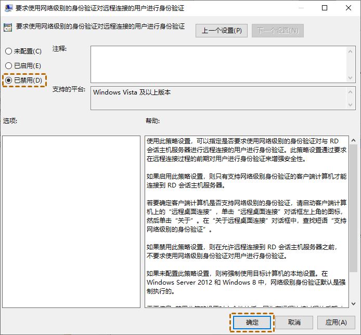Click the 支持的平台: label
Viewport: 361px width, 335px height.
69,89
